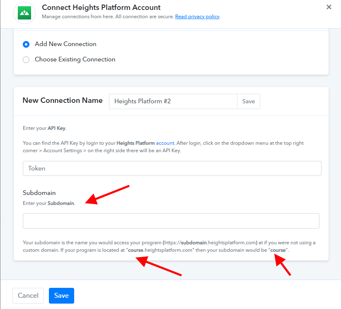This screenshot has height=309, width=341.
Task: Click the red arrow under final bold course
Action: (x=283, y=265)
